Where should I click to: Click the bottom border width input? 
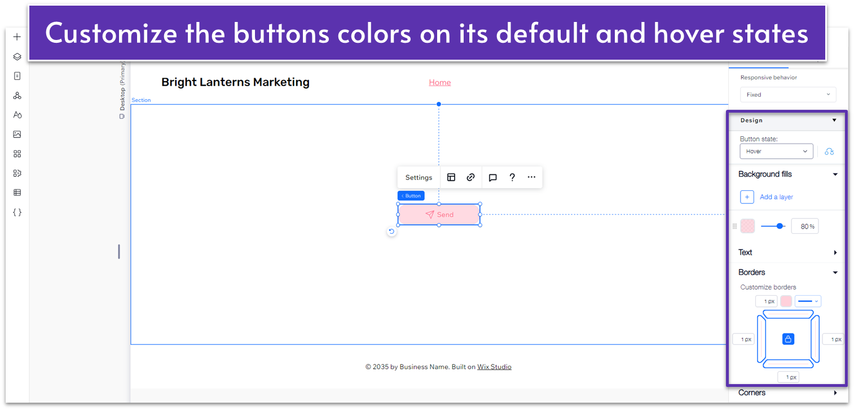(788, 377)
